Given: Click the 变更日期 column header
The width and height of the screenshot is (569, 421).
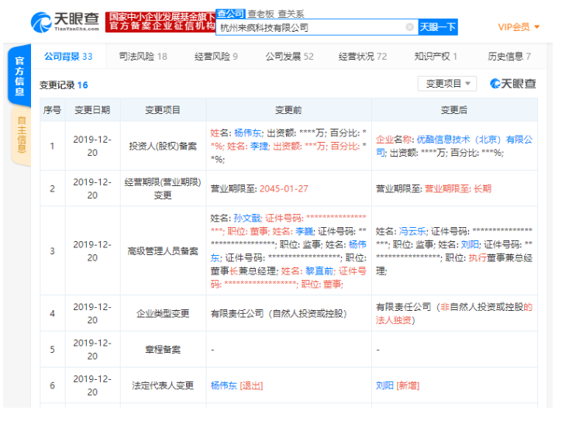Looking at the screenshot, I should pyautogui.click(x=92, y=110).
